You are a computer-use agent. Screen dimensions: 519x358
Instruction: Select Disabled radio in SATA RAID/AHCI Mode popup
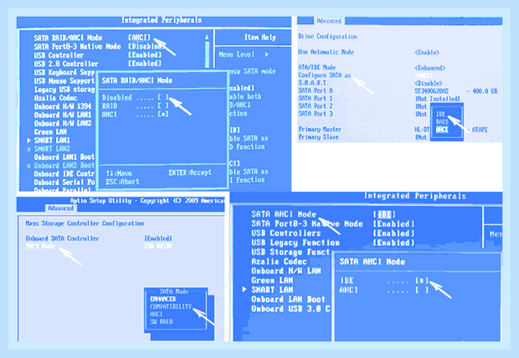163,97
